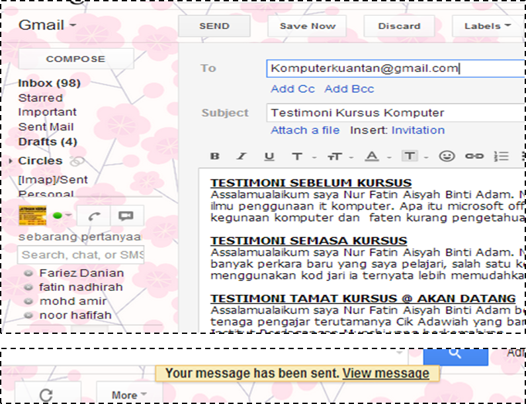Screen dimensions: 526x404
Task: Click the Italic formatting icon
Action: [x=241, y=156]
